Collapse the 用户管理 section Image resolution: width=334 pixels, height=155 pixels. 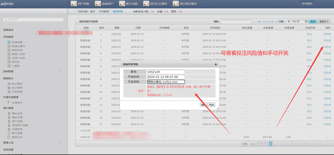(61, 108)
